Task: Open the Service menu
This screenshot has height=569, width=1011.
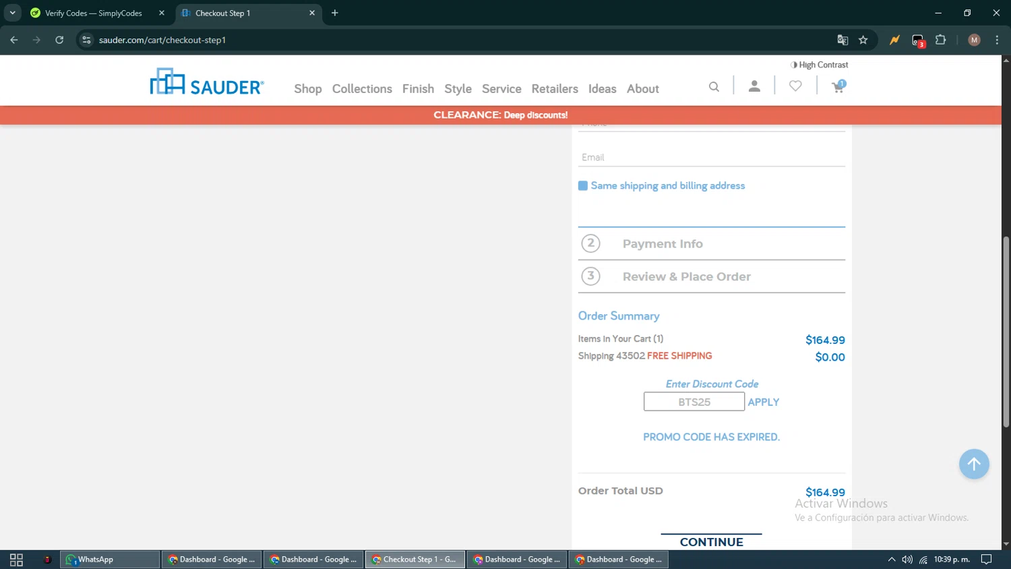Action: (x=501, y=88)
